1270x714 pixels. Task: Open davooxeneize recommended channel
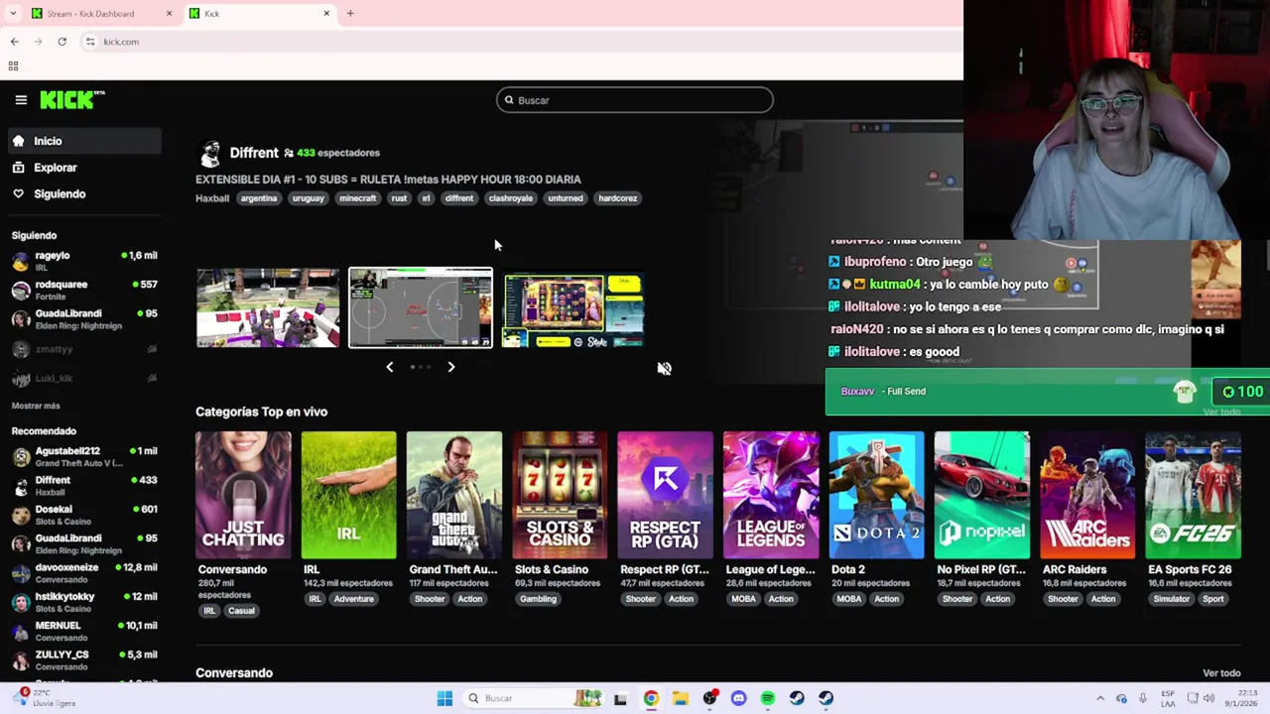[84, 573]
